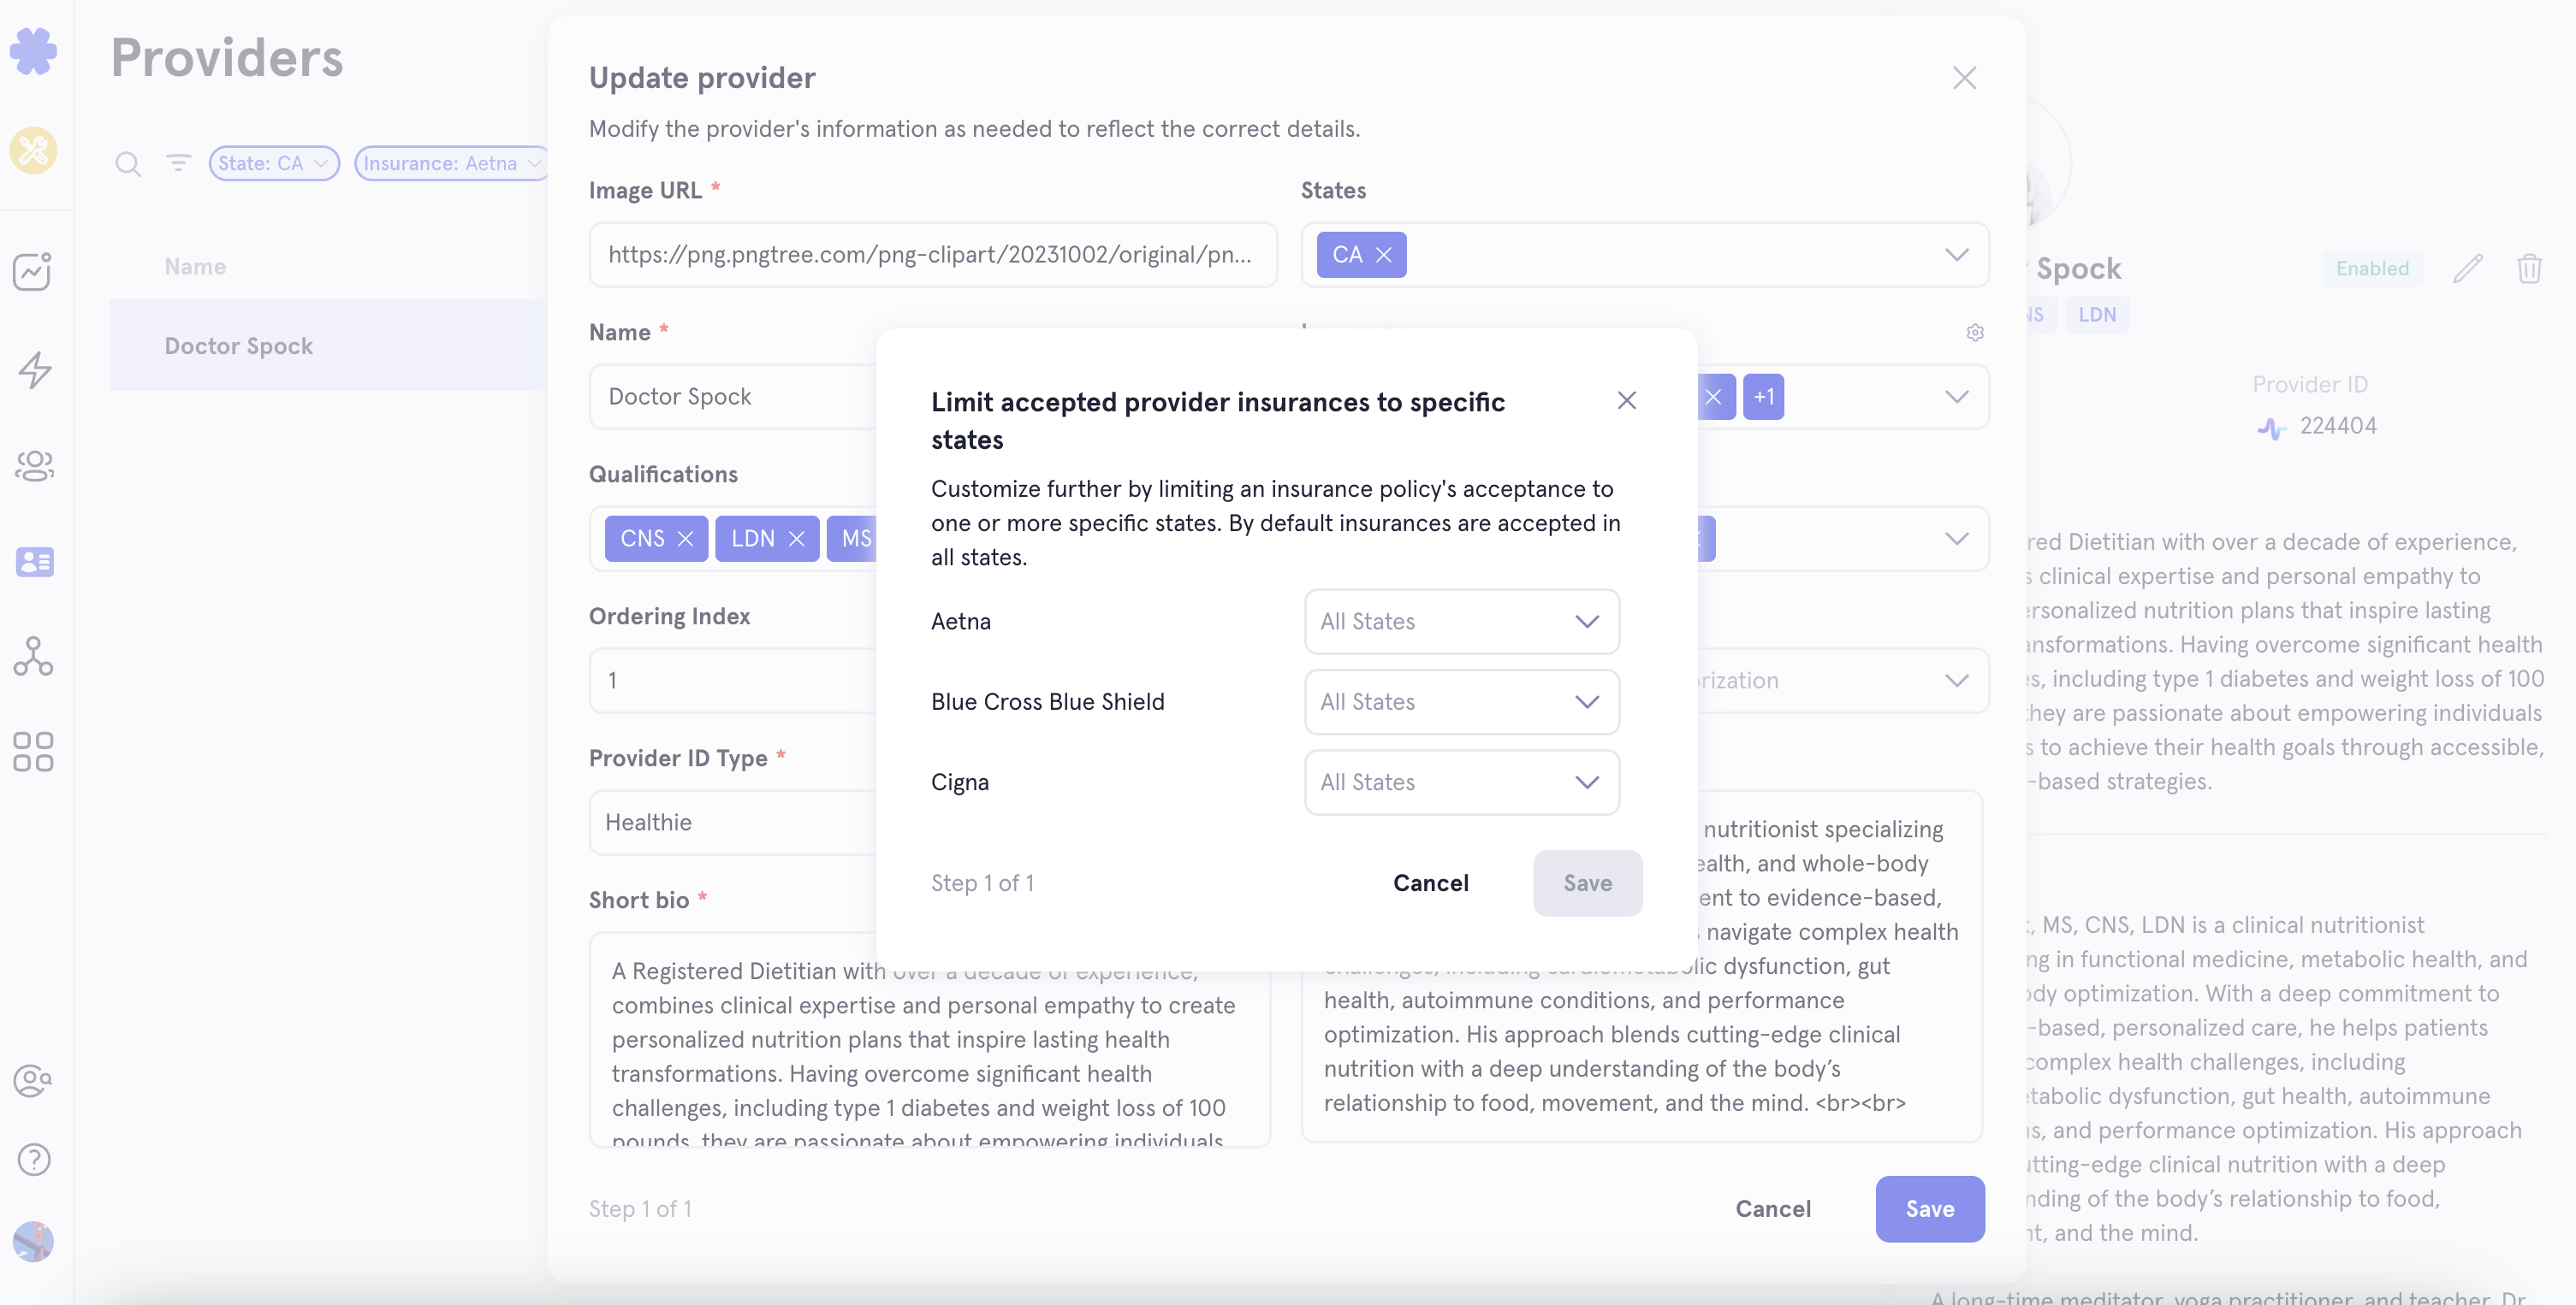This screenshot has height=1305, width=2576.
Task: Click the search magnifier icon in Providers
Action: coord(128,164)
